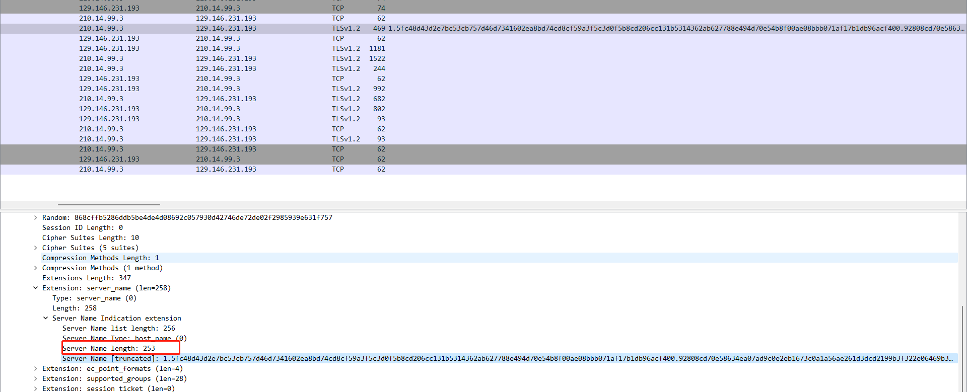The image size is (967, 392).
Task: Select the TLSv1.2 packet with length 244
Action: [x=346, y=68]
